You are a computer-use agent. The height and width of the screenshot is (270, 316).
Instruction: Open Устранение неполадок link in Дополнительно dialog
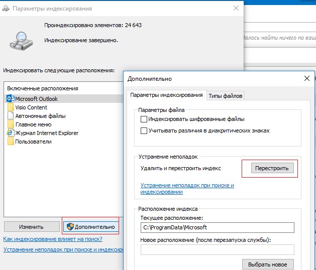pyautogui.click(x=187, y=189)
